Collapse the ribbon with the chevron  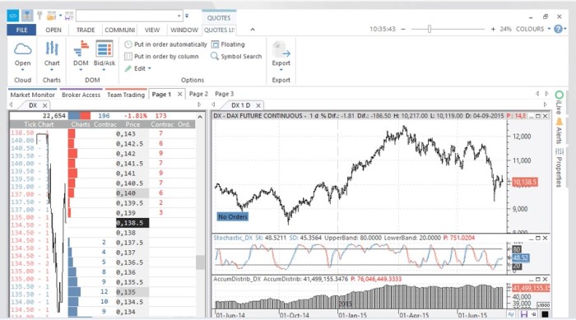click(253, 30)
